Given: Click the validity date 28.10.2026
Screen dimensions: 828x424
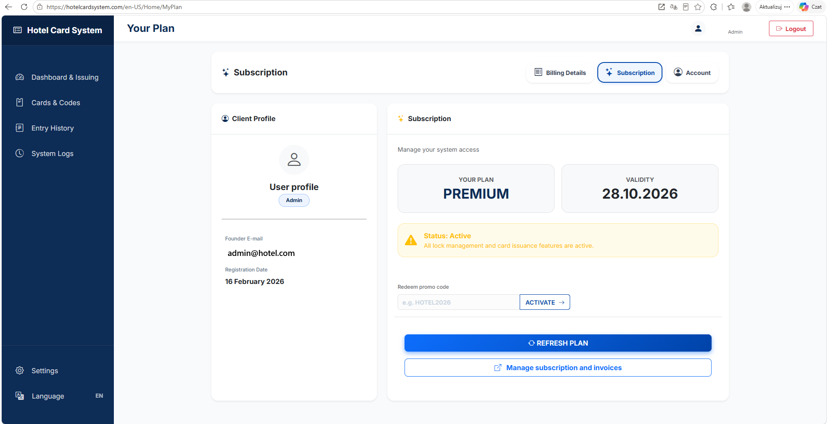Looking at the screenshot, I should click(x=640, y=194).
